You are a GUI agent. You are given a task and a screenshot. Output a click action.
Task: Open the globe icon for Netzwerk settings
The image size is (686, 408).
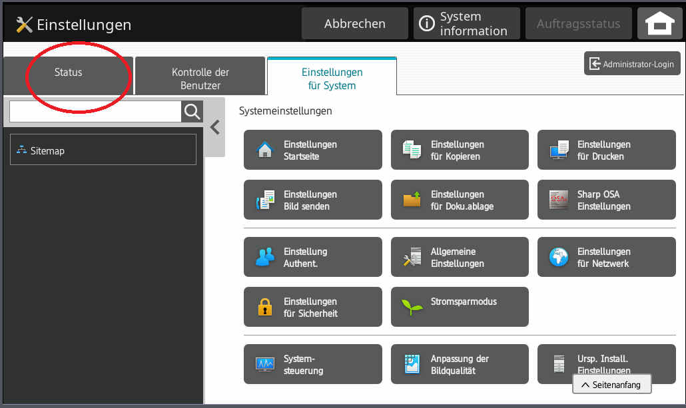[x=559, y=258]
